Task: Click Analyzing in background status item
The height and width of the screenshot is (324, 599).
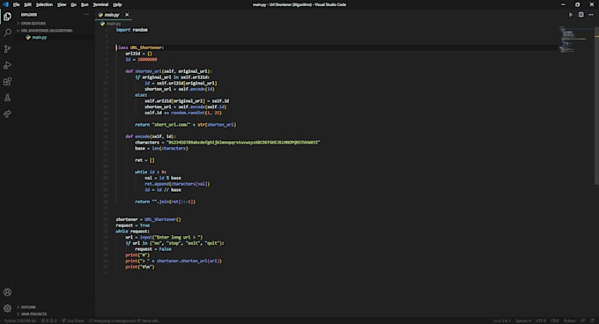Action: tap(124, 320)
